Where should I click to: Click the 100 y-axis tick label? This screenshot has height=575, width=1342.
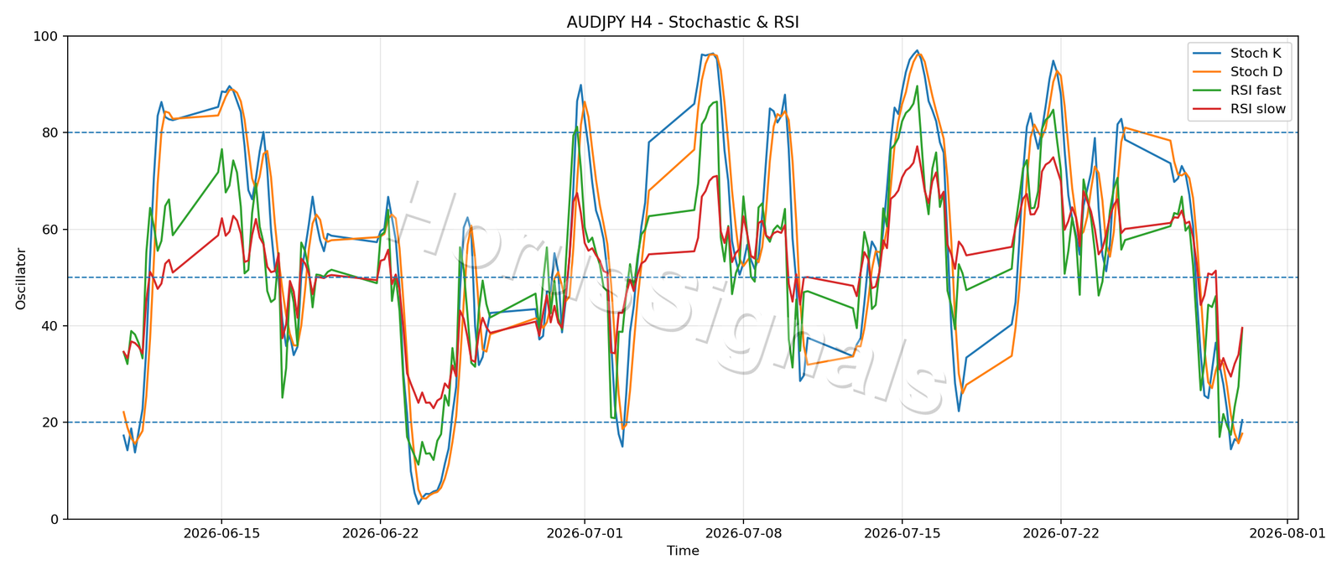(x=47, y=37)
